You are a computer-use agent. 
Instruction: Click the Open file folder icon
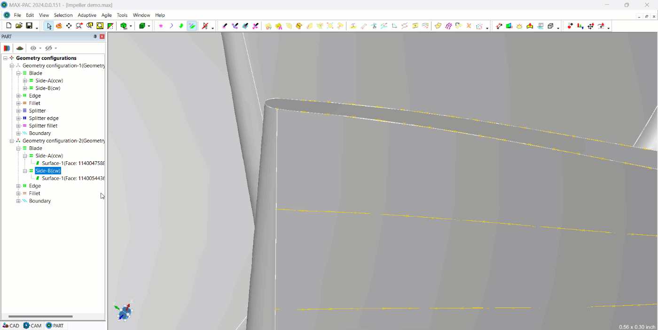click(19, 26)
